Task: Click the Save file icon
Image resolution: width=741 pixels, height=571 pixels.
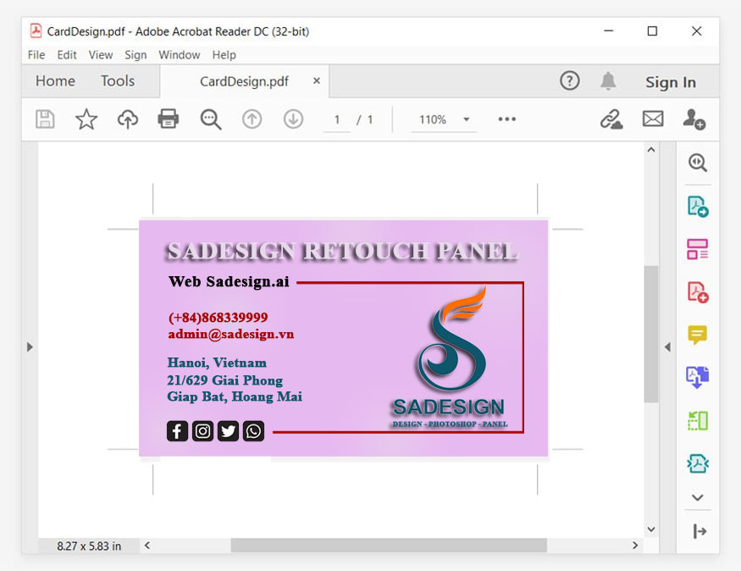Action: (45, 119)
